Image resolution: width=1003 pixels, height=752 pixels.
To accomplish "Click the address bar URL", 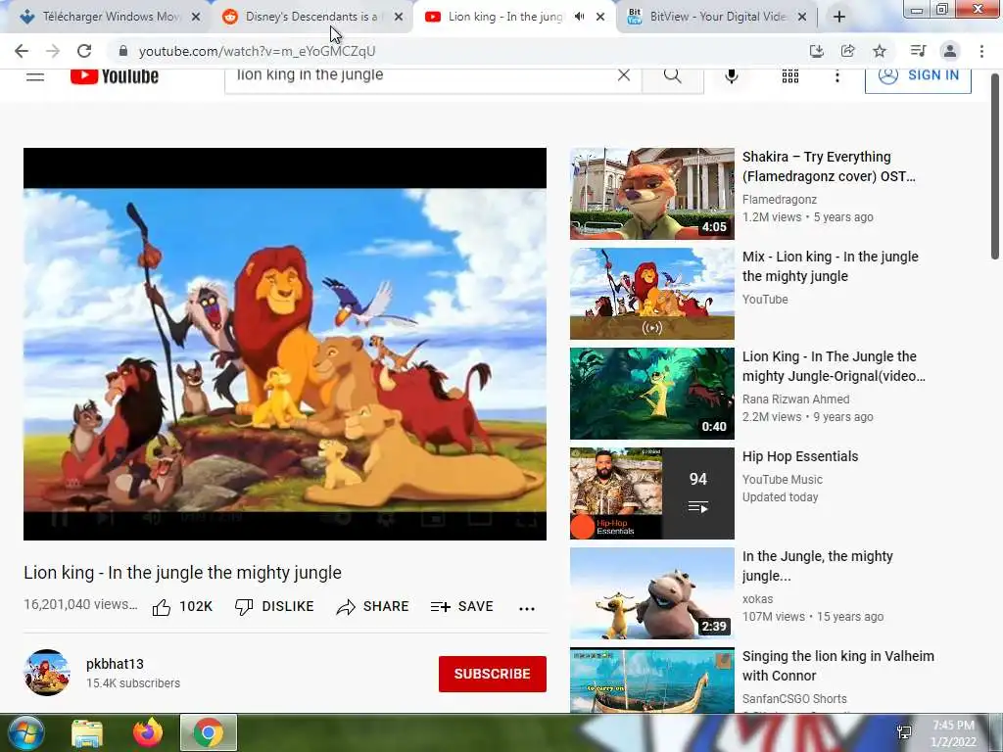I will pos(258,51).
